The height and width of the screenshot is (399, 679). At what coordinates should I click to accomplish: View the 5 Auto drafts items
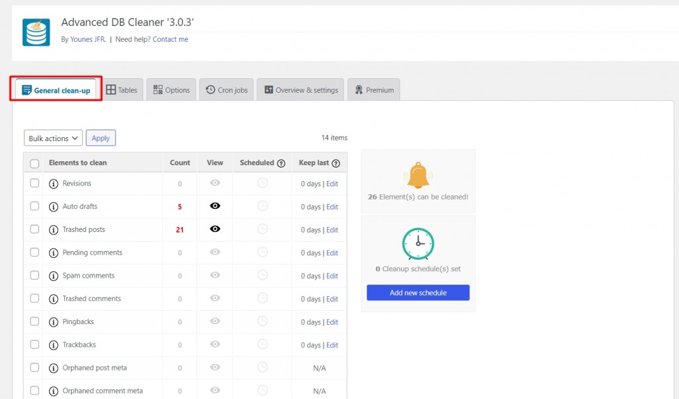click(x=215, y=205)
